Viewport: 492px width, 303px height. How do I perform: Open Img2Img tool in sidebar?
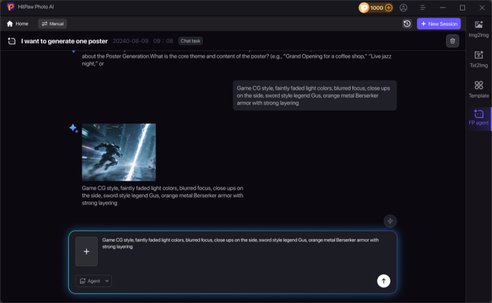479,29
